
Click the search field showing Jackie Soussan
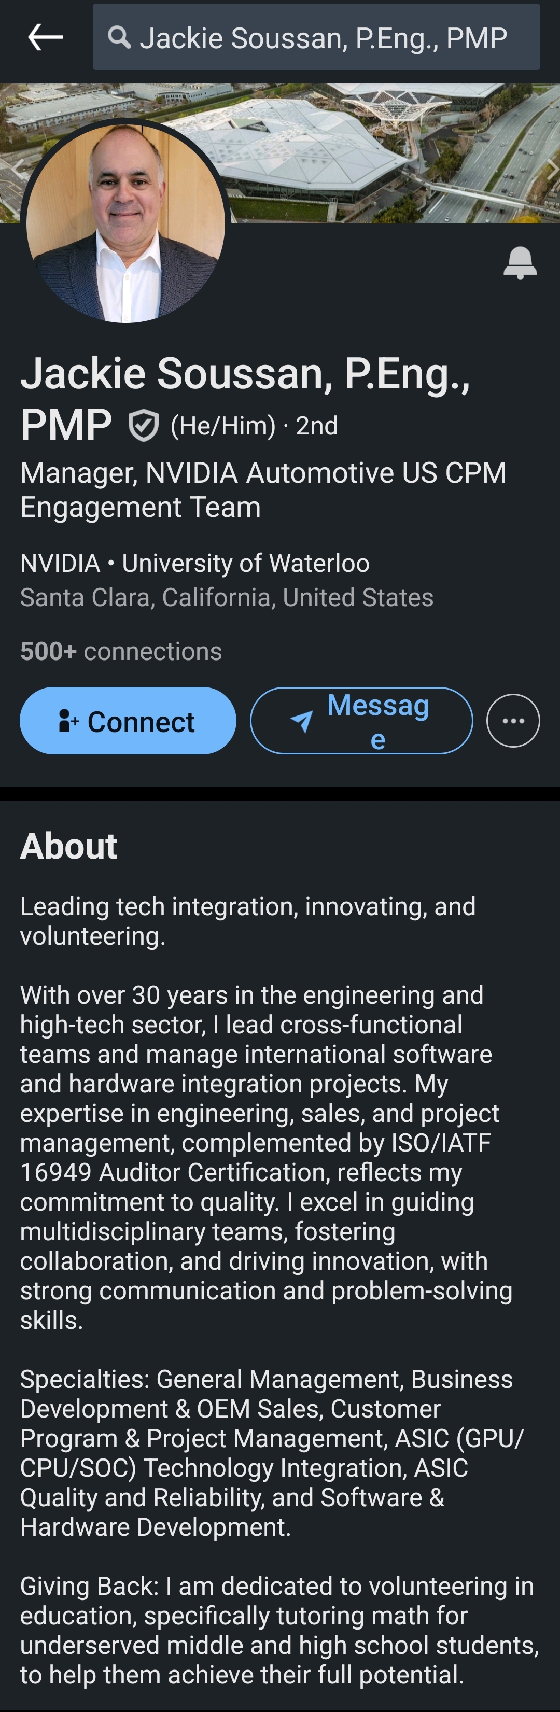(x=323, y=38)
